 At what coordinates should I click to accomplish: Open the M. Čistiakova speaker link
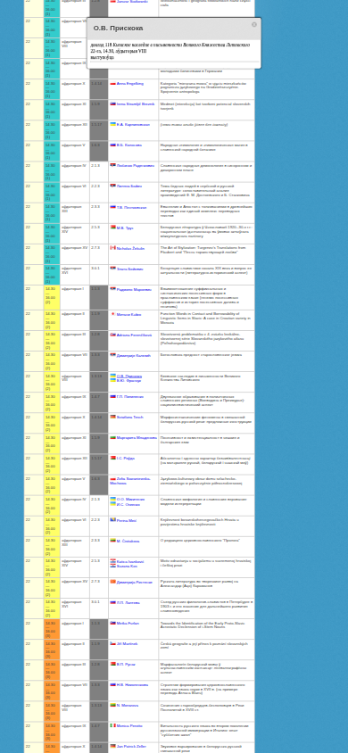[128, 542]
